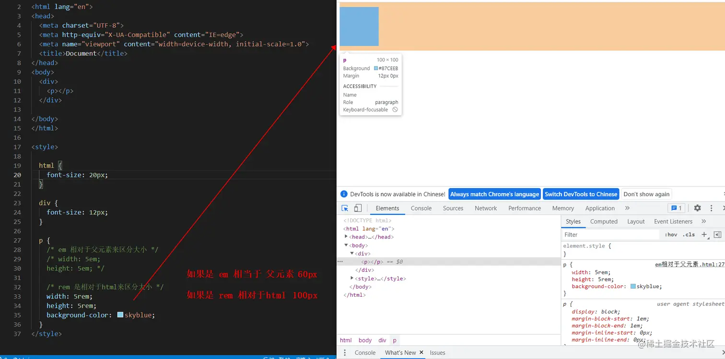Click Don't show again button

pyautogui.click(x=646, y=194)
